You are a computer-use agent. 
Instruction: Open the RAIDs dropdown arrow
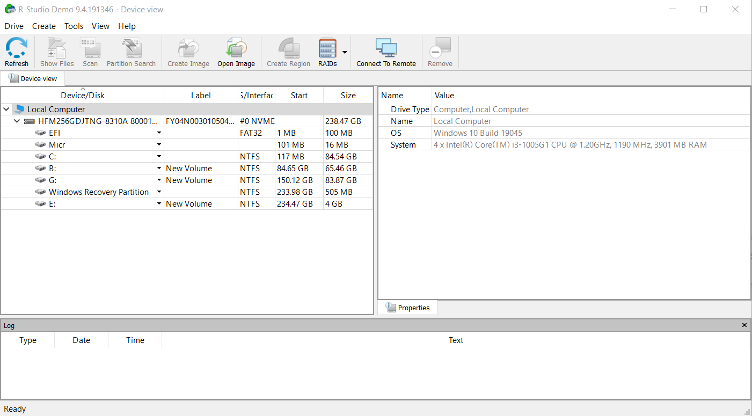[x=345, y=52]
